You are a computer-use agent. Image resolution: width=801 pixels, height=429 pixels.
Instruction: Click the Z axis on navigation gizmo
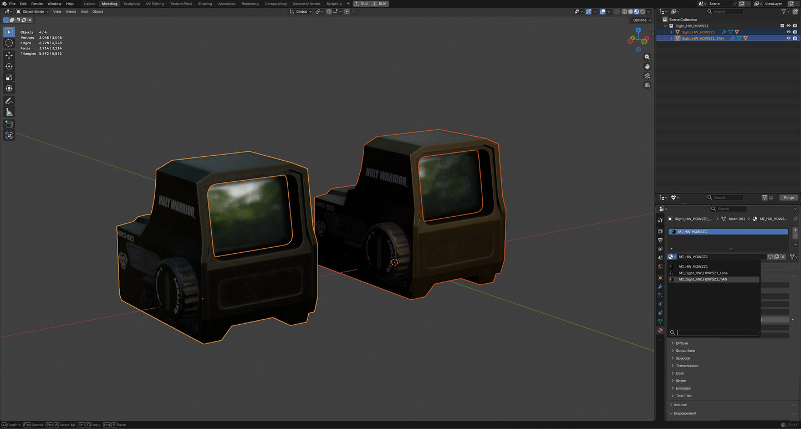(x=639, y=30)
